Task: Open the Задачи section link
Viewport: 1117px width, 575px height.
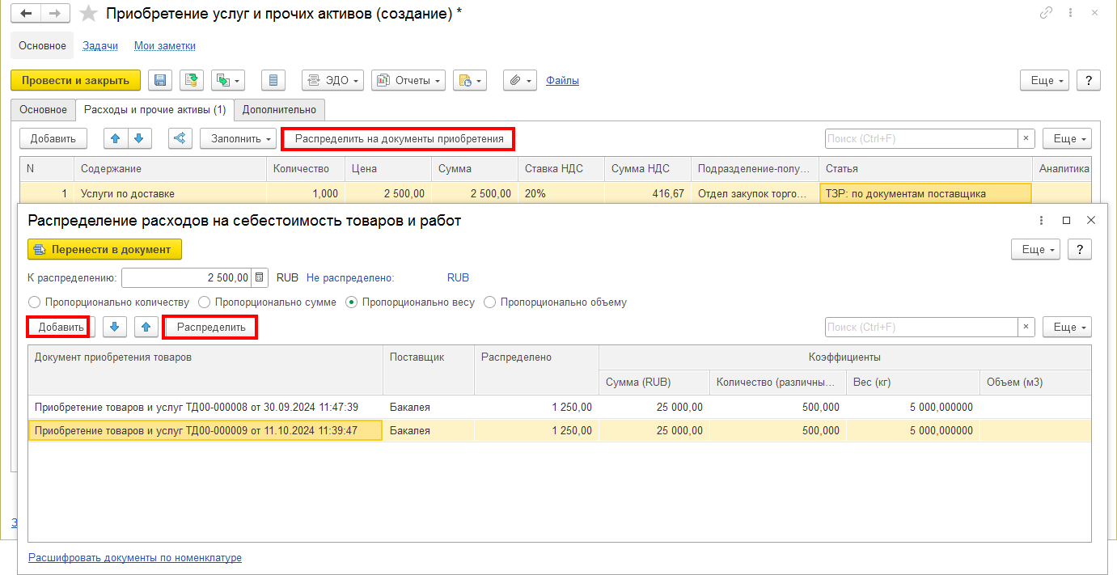Action: point(100,46)
